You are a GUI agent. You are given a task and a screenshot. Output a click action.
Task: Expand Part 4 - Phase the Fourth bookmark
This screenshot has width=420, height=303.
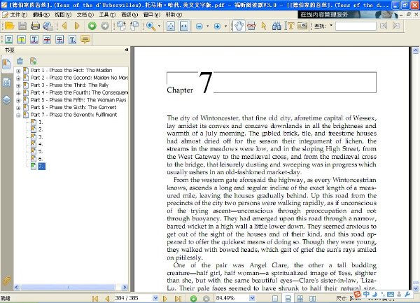point(18,93)
